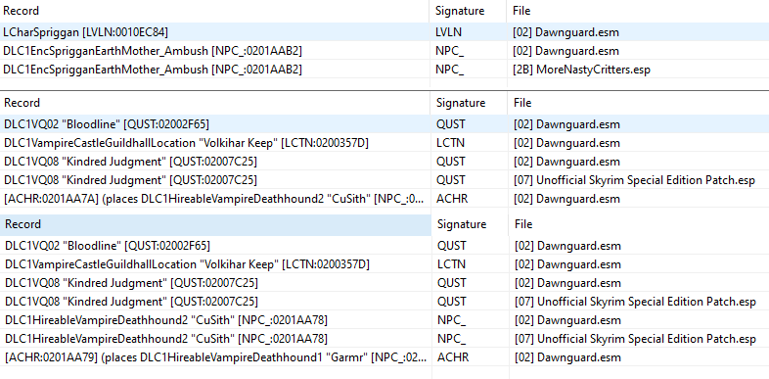This screenshot has width=769, height=379.
Task: Select the LCharSpriggan [LVLN:0010EC84] record
Action: [x=86, y=32]
